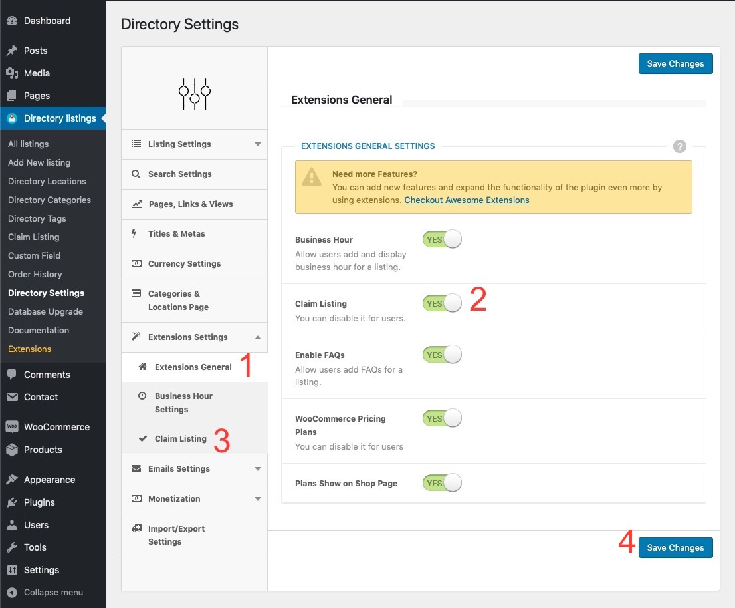Click the Pages icon in sidebar
Screen dimensions: 735x608
point(12,96)
